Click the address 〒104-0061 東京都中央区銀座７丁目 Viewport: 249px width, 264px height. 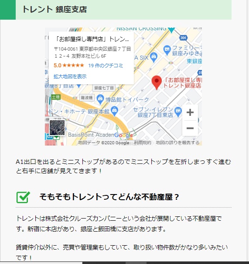92,49
